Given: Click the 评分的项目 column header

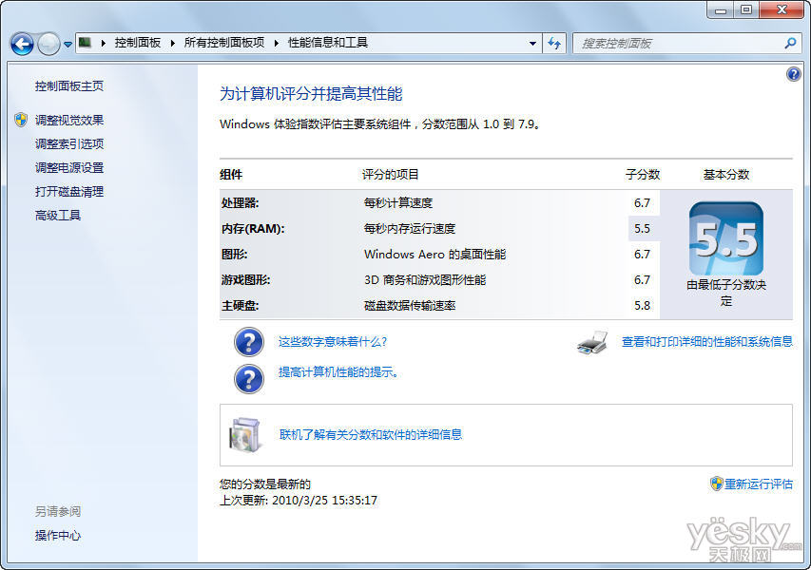Looking at the screenshot, I should (x=390, y=175).
